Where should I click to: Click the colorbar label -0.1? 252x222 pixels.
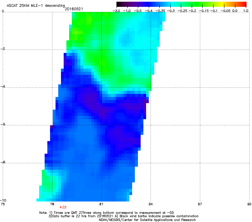(x=214, y=11)
